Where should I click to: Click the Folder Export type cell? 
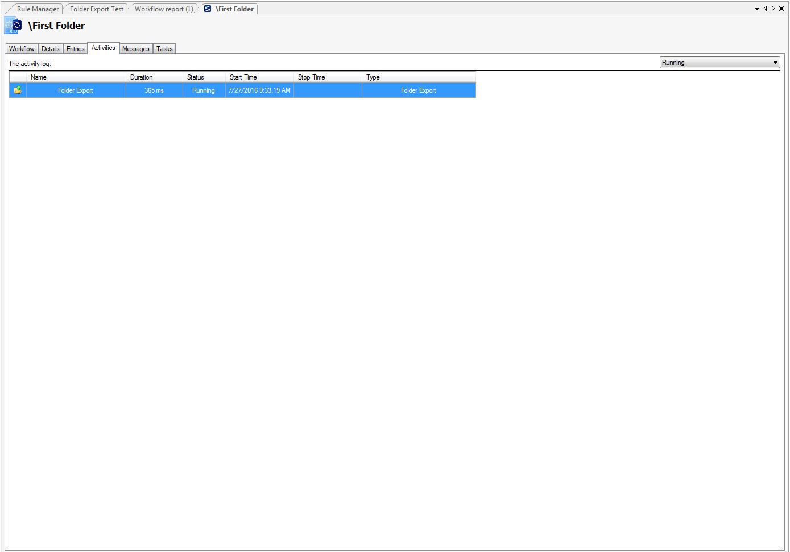click(419, 90)
